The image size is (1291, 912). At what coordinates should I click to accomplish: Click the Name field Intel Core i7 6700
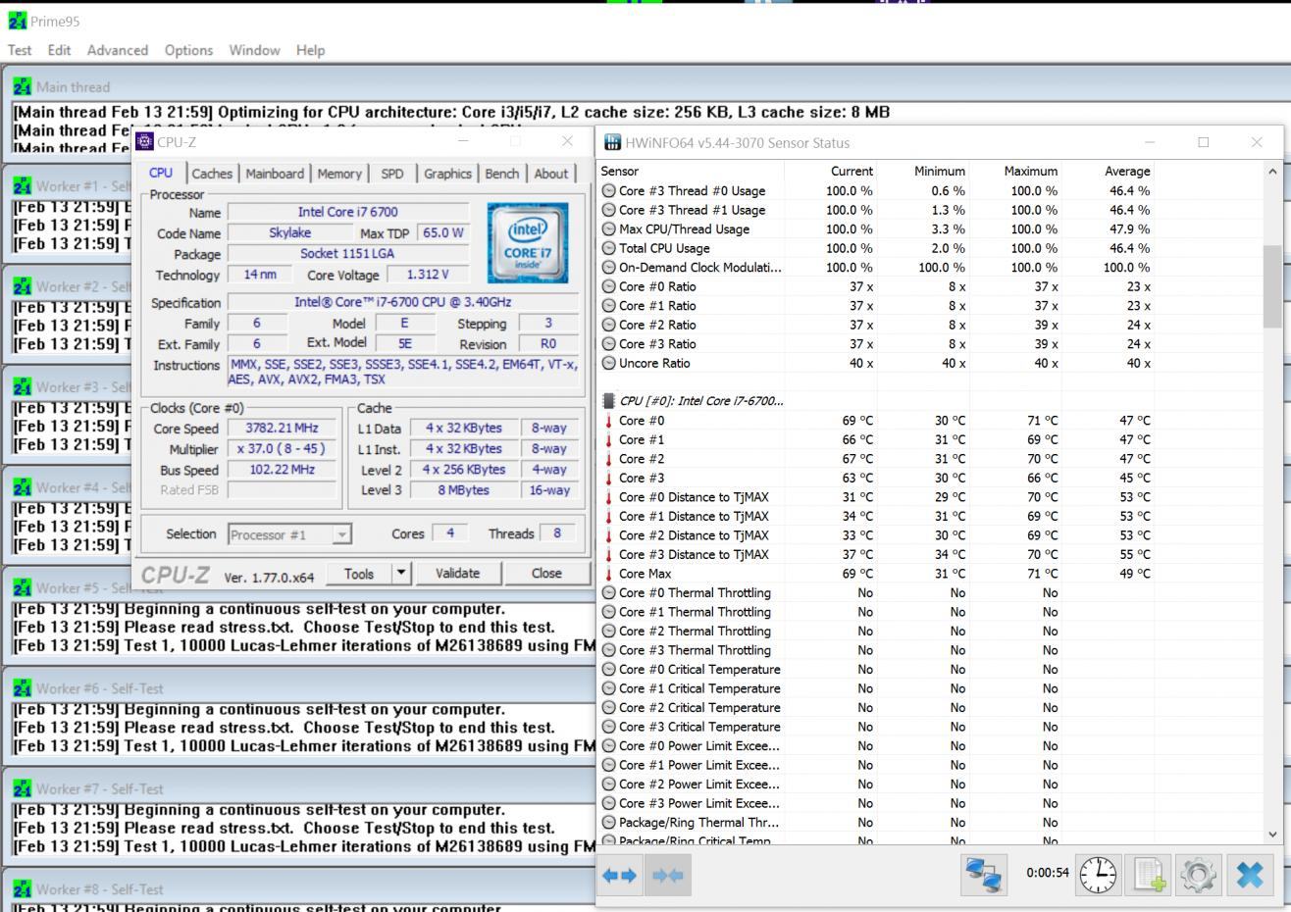pos(348,212)
